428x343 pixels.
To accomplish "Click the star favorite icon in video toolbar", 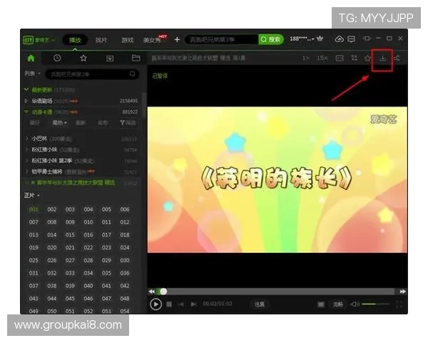I will 367,58.
